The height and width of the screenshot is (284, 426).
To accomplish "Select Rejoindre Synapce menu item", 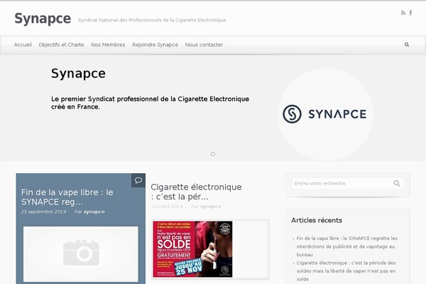I will tap(155, 45).
